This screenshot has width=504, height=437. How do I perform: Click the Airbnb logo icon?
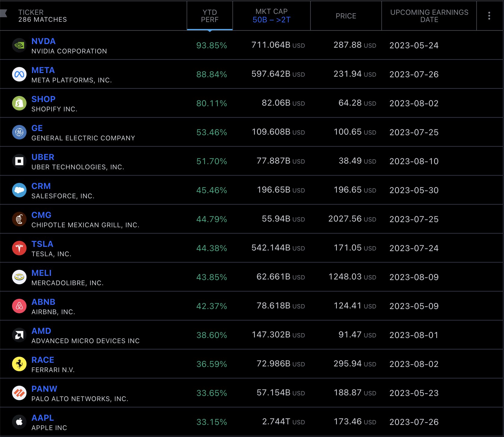tap(19, 306)
